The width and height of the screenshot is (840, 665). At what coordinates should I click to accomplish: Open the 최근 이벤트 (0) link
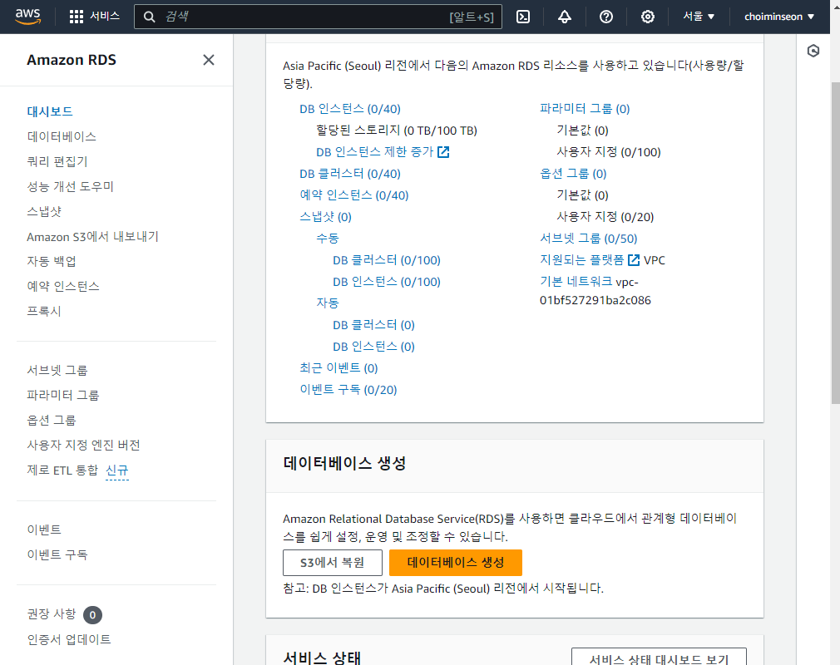coord(338,368)
